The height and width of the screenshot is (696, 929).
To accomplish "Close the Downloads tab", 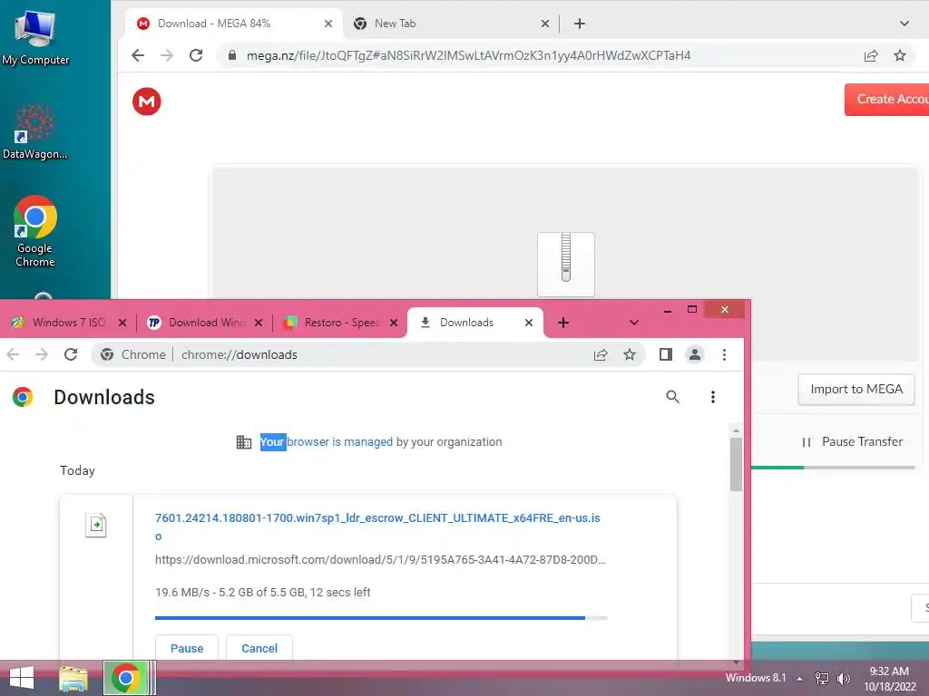I will click(x=529, y=323).
